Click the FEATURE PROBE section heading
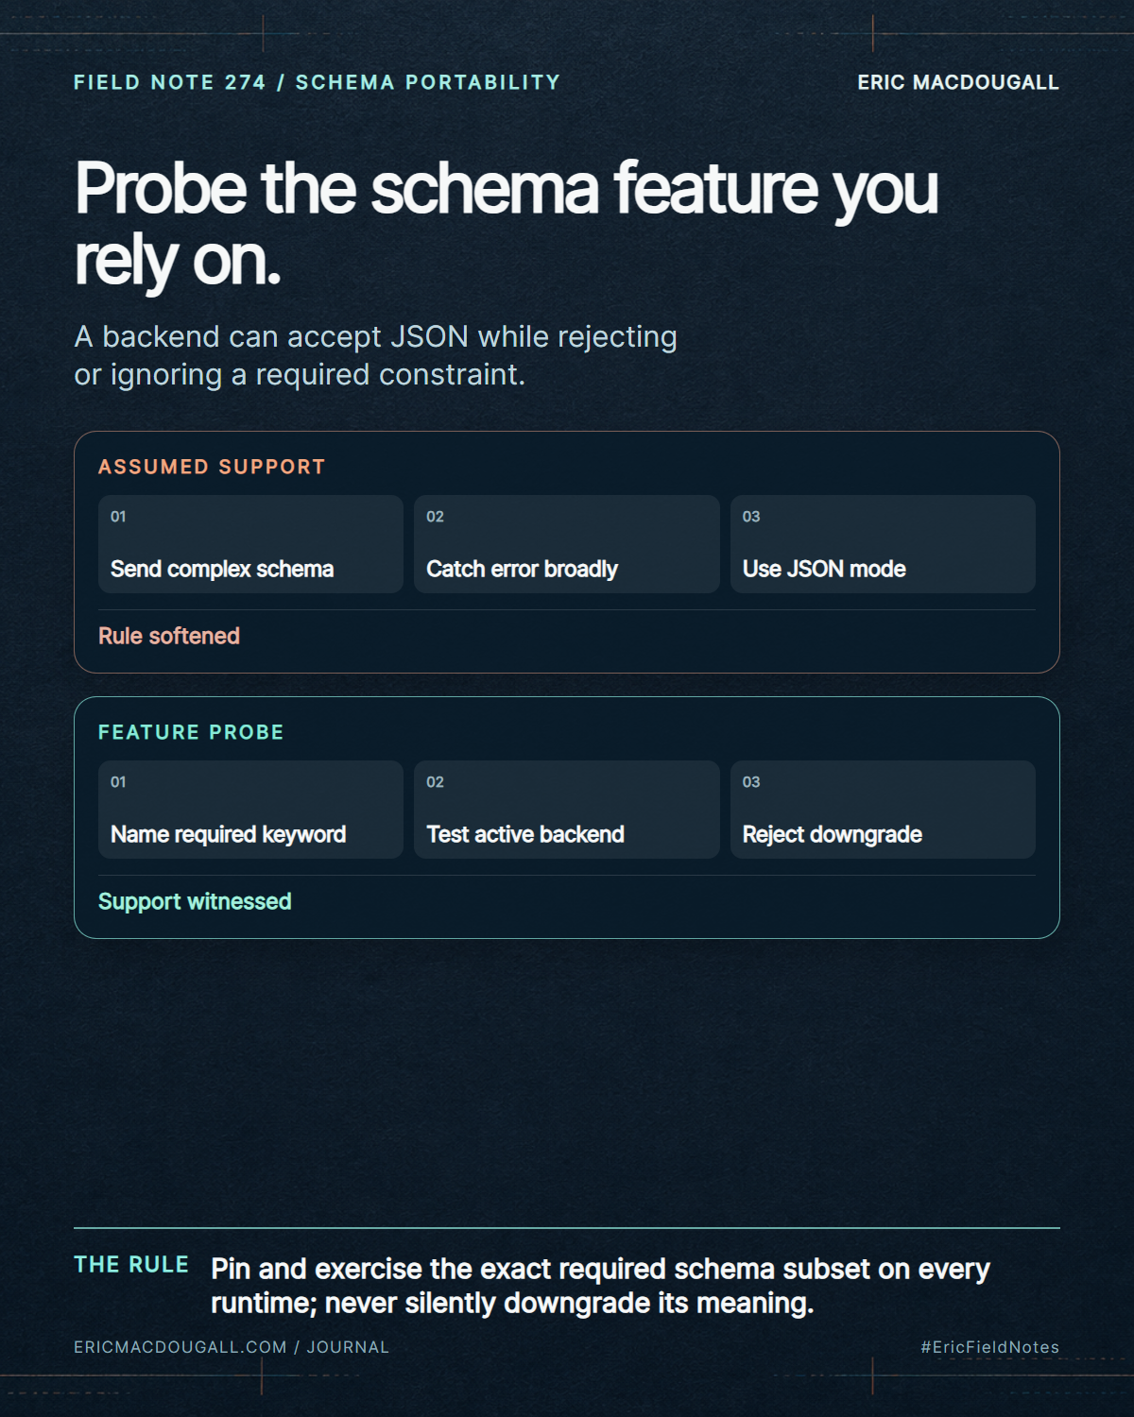The width and height of the screenshot is (1134, 1417). click(x=191, y=732)
